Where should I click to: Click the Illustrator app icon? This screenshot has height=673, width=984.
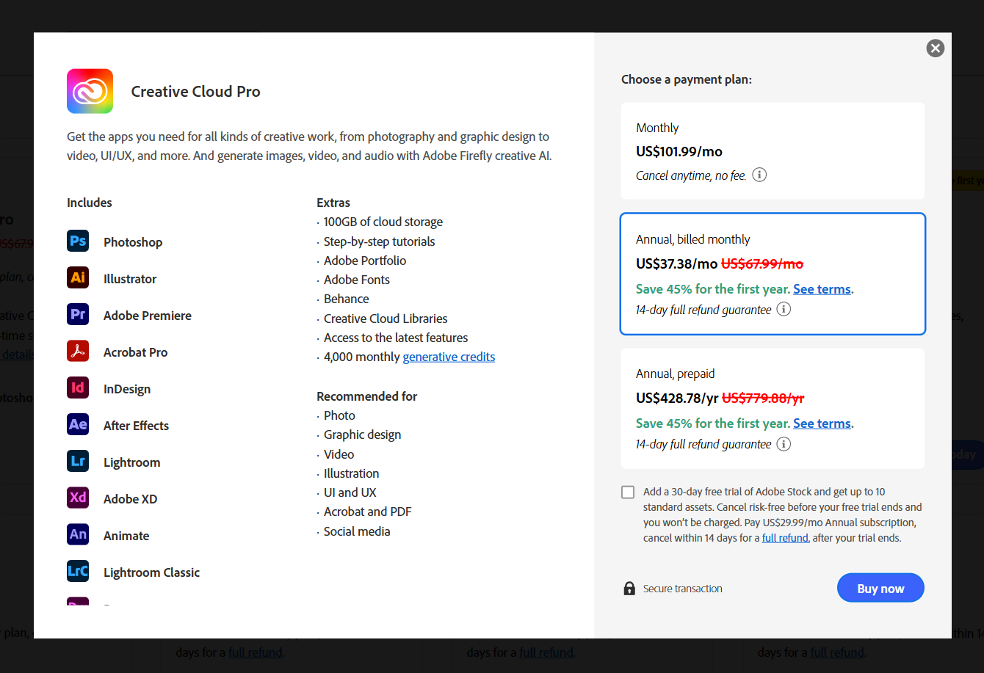(x=78, y=277)
